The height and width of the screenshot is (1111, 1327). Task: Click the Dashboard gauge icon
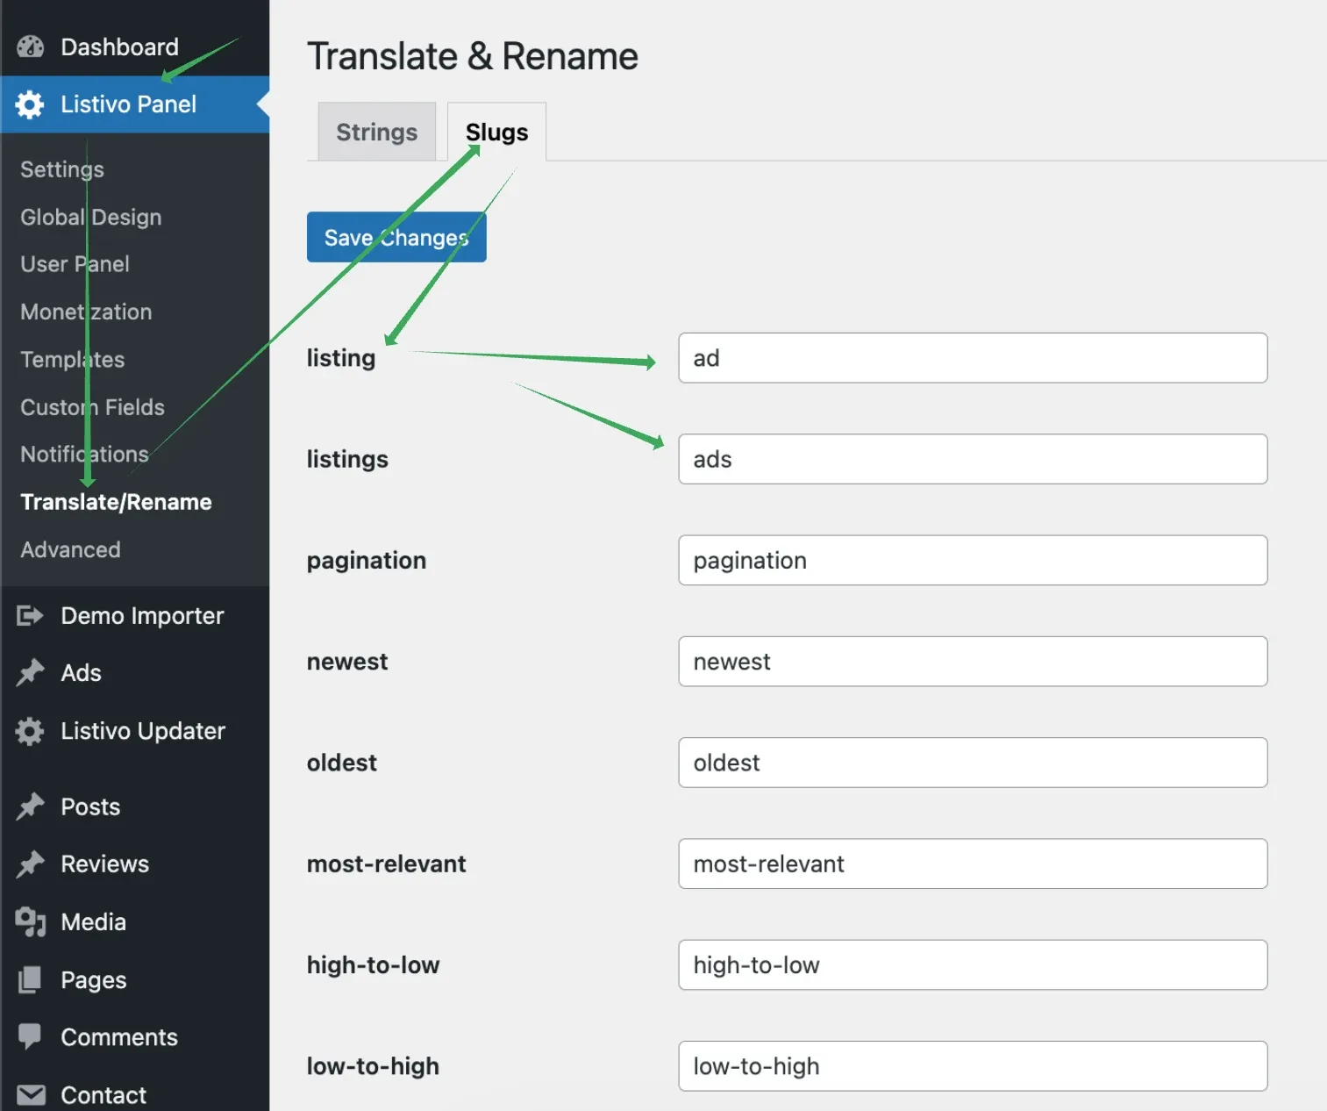tap(30, 47)
